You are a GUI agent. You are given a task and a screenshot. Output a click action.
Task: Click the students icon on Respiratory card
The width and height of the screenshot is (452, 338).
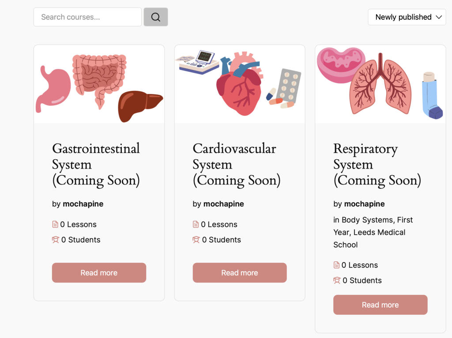(x=337, y=280)
